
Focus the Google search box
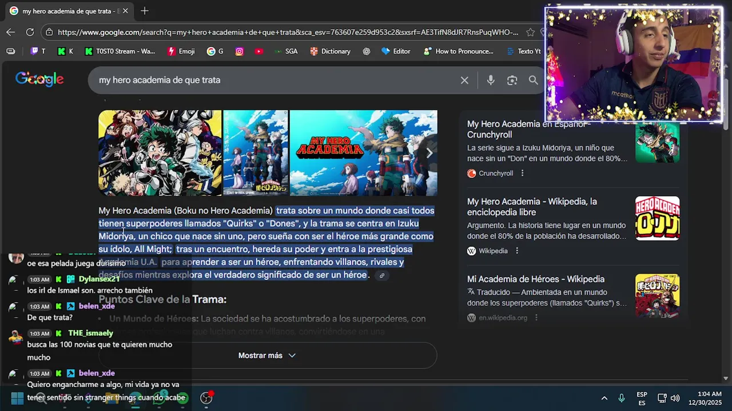point(274,80)
